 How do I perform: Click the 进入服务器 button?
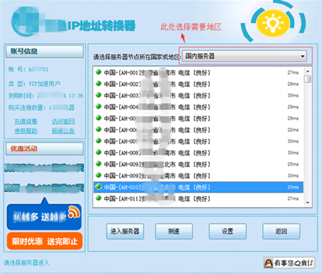tap(125, 232)
